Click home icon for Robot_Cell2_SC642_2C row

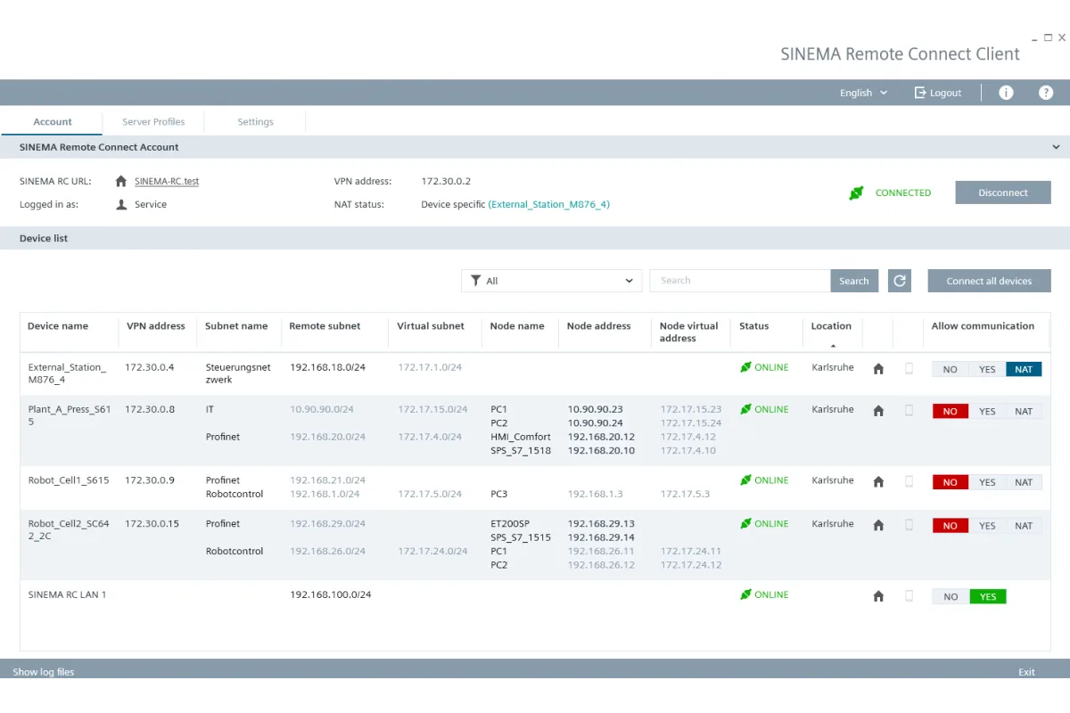pos(878,525)
